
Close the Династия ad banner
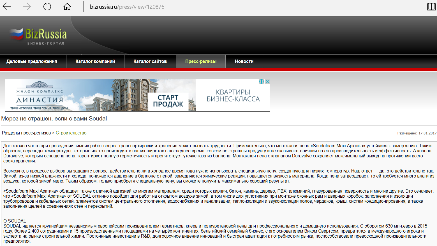coord(267,82)
